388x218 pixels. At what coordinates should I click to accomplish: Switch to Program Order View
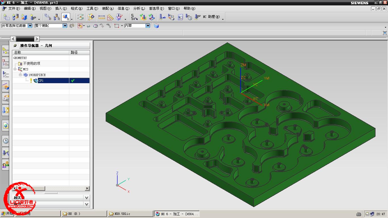click(x=48, y=17)
